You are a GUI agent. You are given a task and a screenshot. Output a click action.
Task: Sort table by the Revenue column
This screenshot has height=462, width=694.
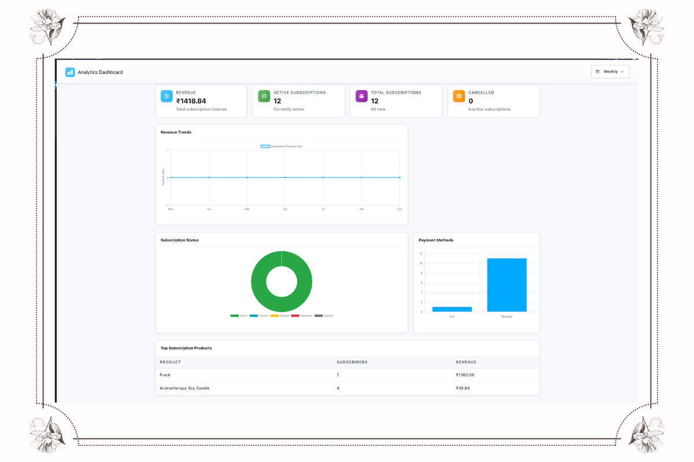click(466, 362)
